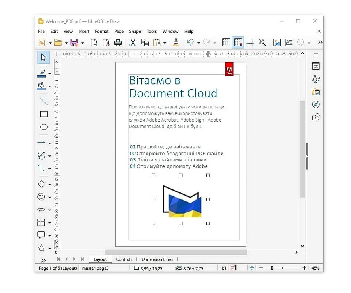The width and height of the screenshot is (351, 293).
Task: Select the Rectangle tool
Action: coord(44,114)
